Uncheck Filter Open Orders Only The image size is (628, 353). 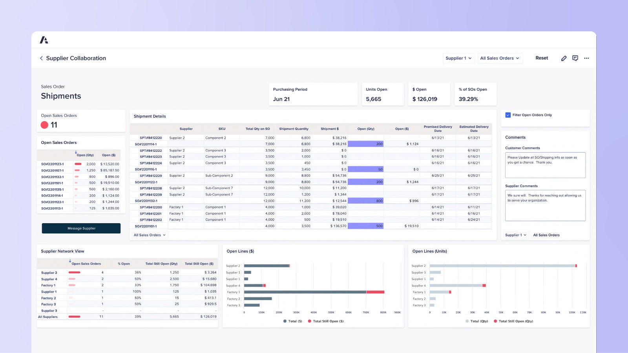pyautogui.click(x=508, y=115)
